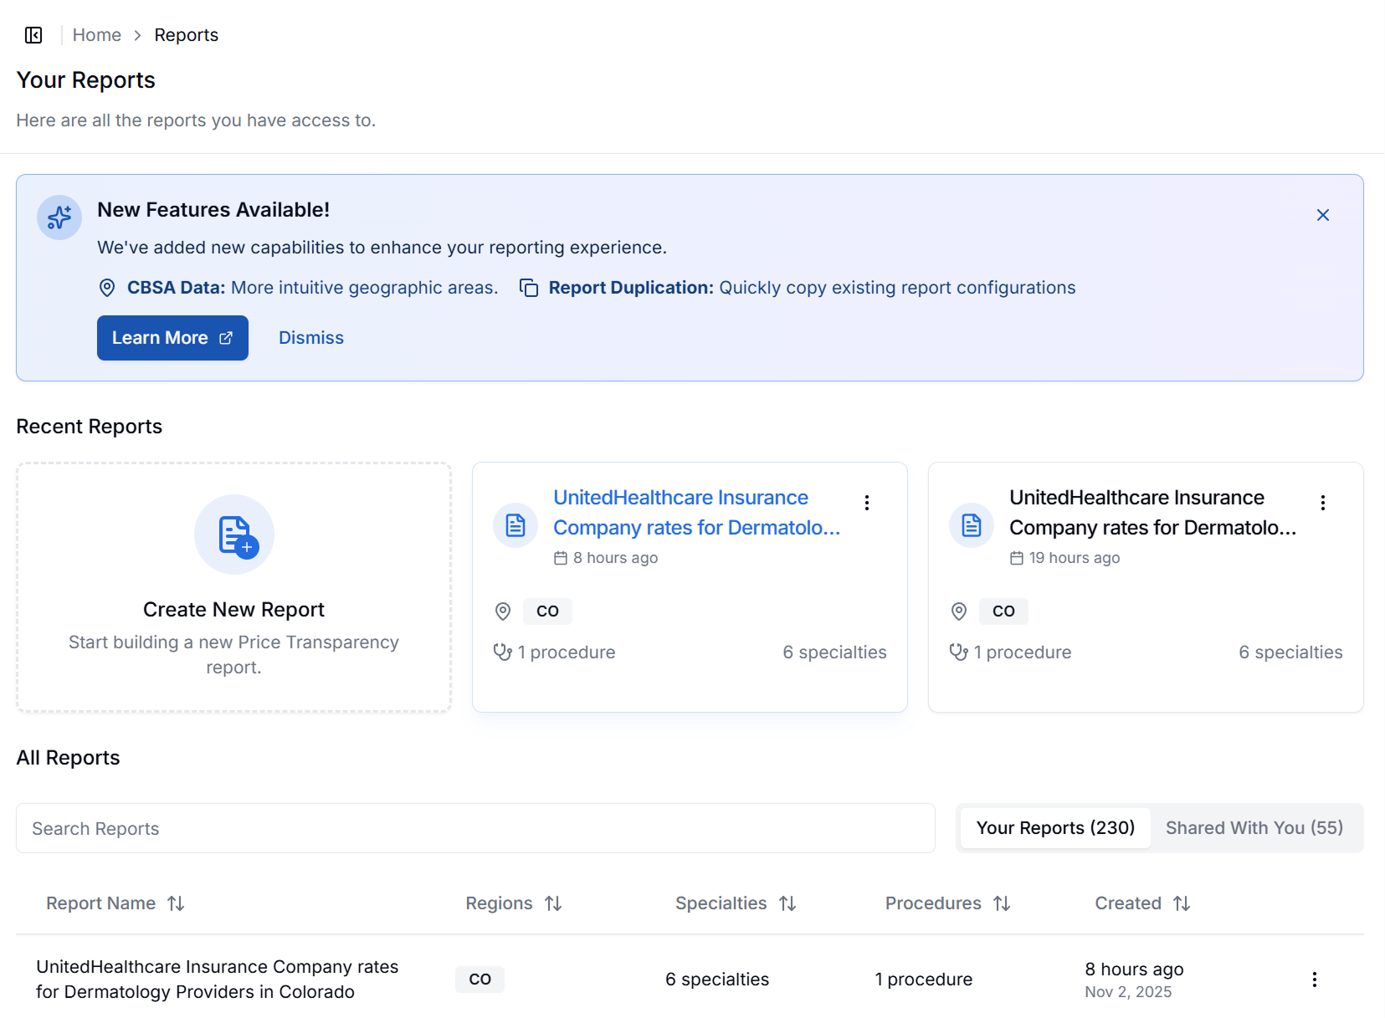Focus the Search Reports field
The width and height of the screenshot is (1385, 1018).
(x=475, y=828)
